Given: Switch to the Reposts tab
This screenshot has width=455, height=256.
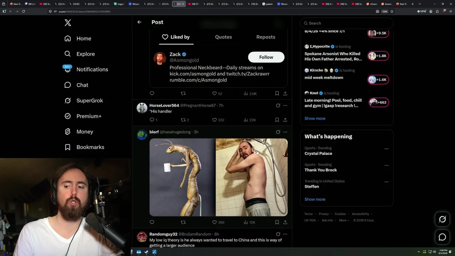Looking at the screenshot, I should [x=266, y=37].
